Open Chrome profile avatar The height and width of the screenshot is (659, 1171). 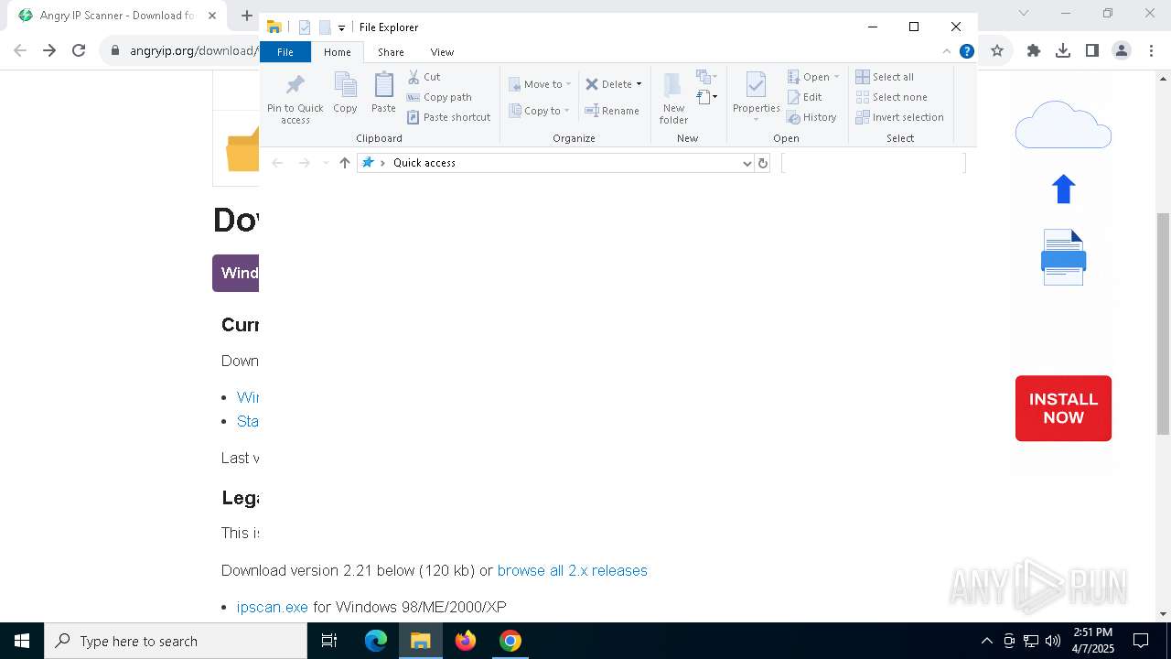(x=1122, y=50)
